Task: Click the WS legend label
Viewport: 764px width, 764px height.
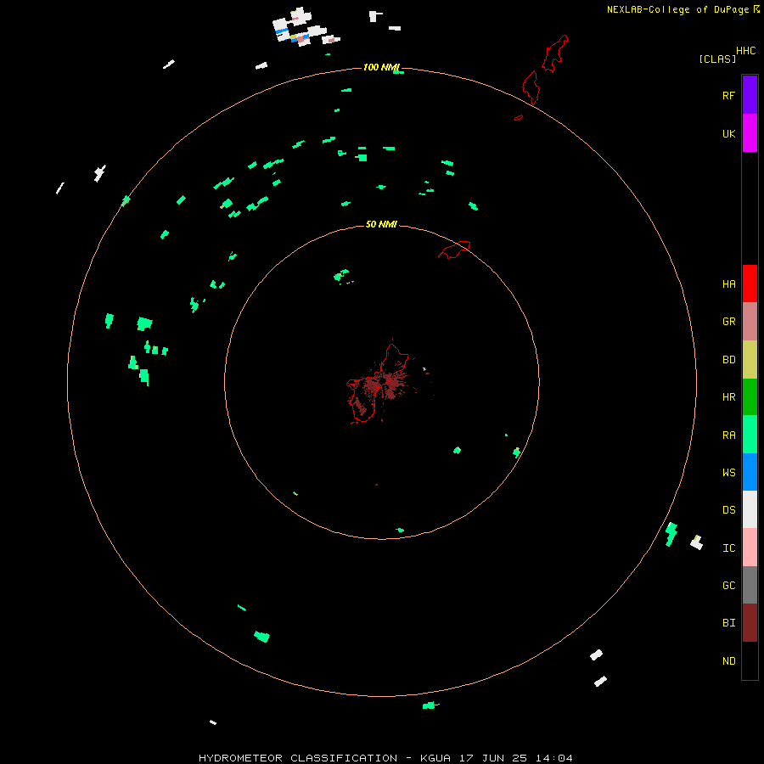Action: point(728,472)
